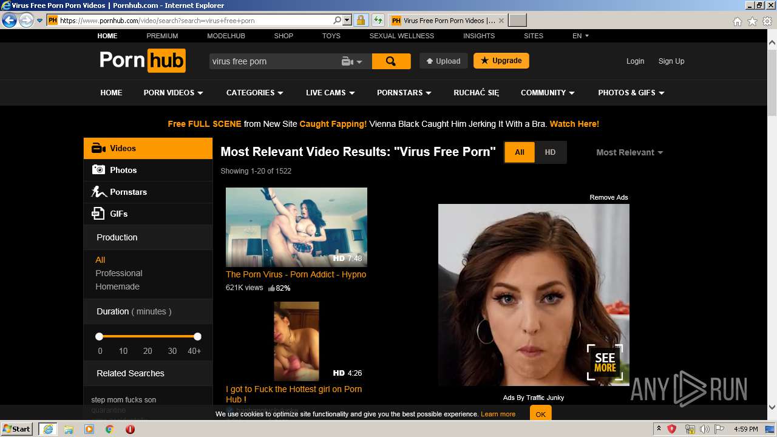Screen dimensions: 777x437
Task: Select INSIGHTS in the top bar
Action: tap(479, 36)
